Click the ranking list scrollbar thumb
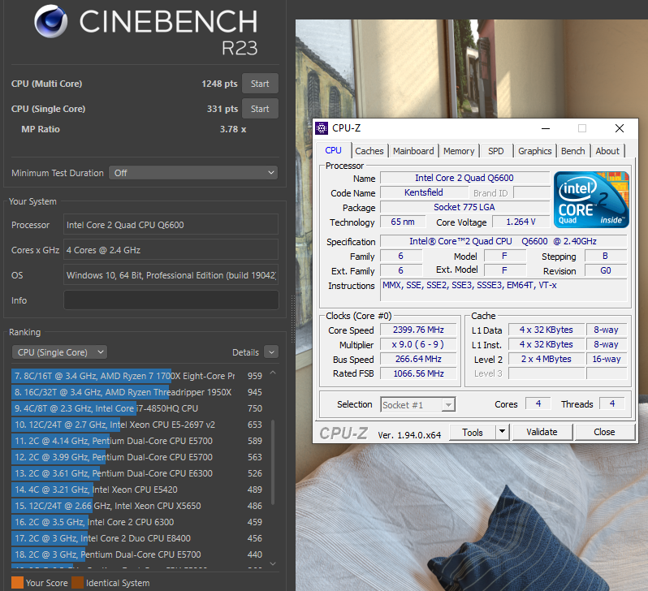Image resolution: width=648 pixels, height=591 pixels. pyautogui.click(x=273, y=462)
